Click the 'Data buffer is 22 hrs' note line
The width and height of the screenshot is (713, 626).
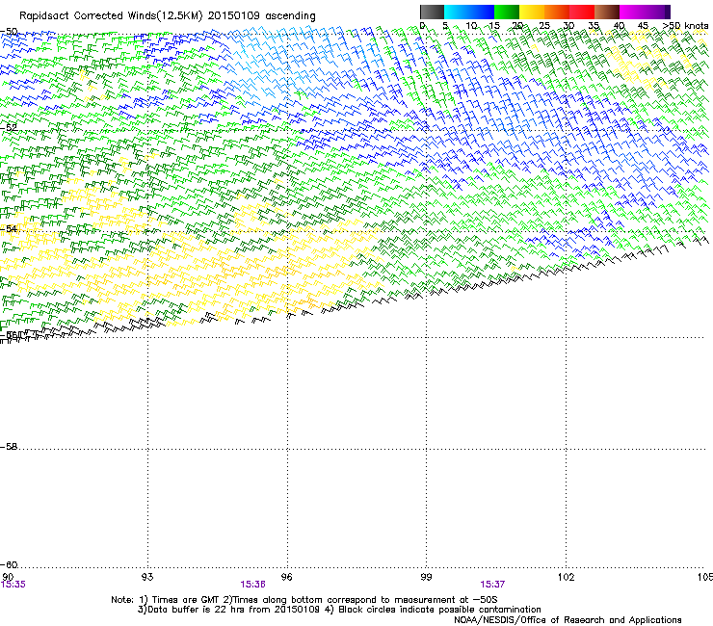pyautogui.click(x=339, y=610)
